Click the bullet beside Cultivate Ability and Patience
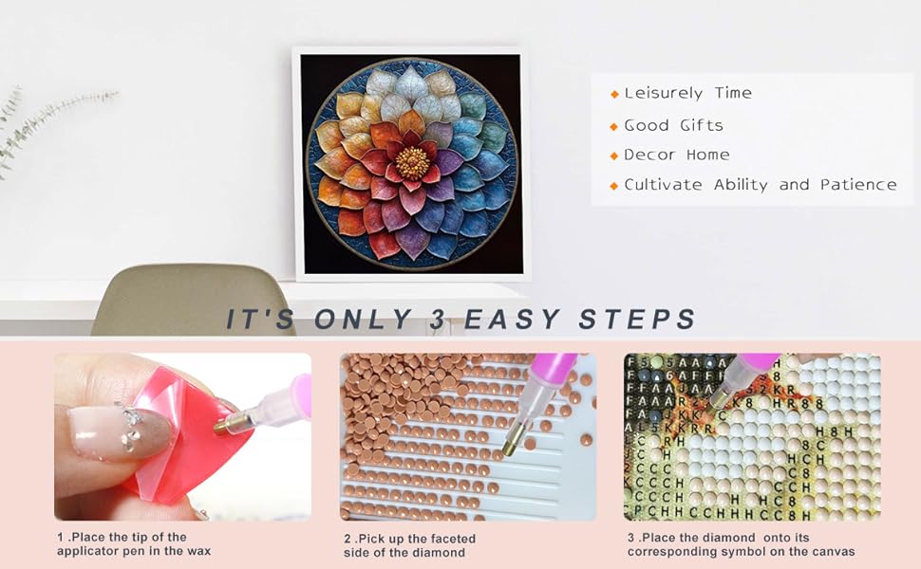 [x=614, y=185]
